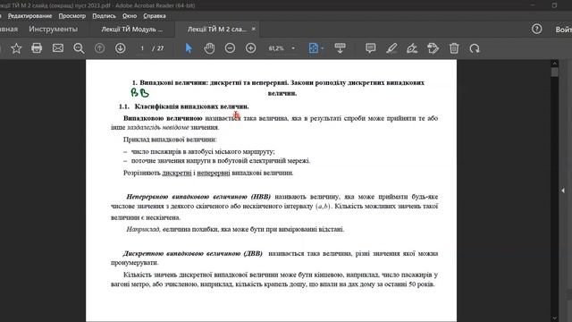Open the help question mark icon

pos(536,29)
